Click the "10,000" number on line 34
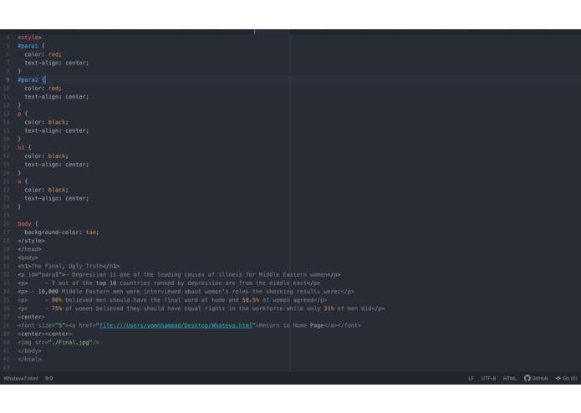 48,292
